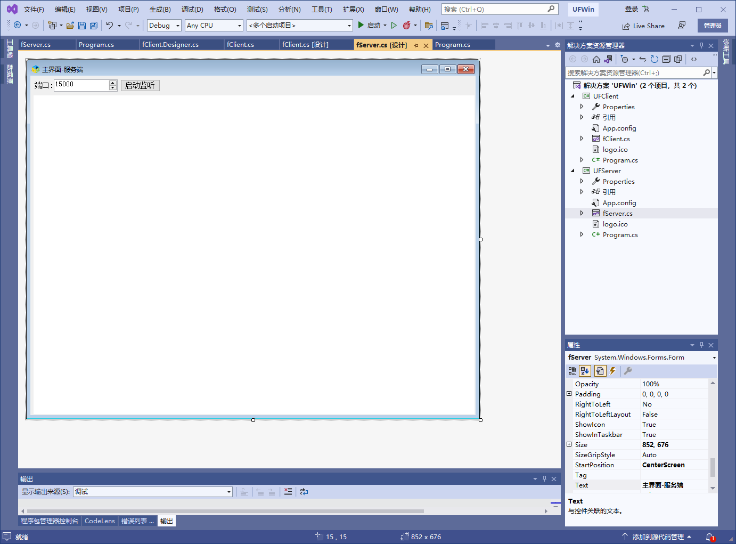Viewport: 736px width, 544px height.
Task: Click the Hot Reload flame icon
Action: click(407, 25)
